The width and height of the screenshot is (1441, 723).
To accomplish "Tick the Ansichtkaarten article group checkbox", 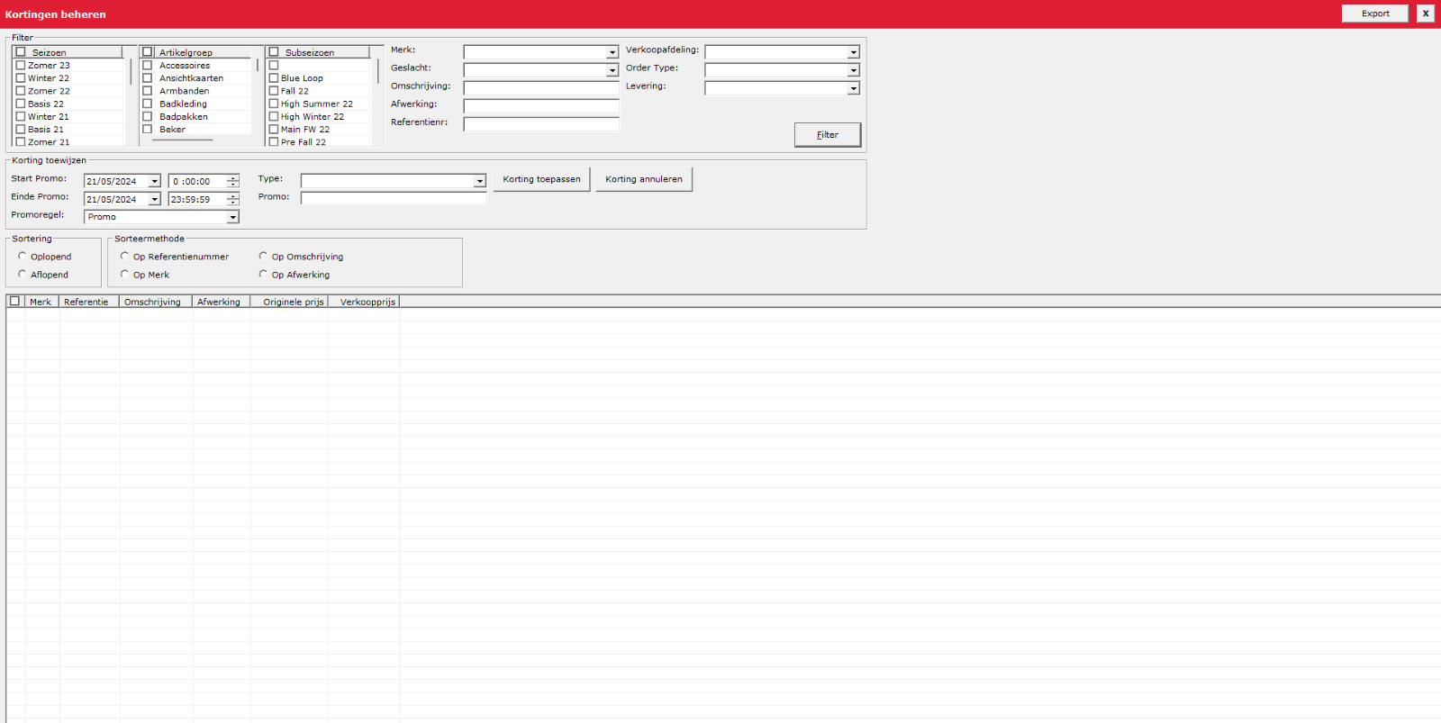I will pos(148,78).
